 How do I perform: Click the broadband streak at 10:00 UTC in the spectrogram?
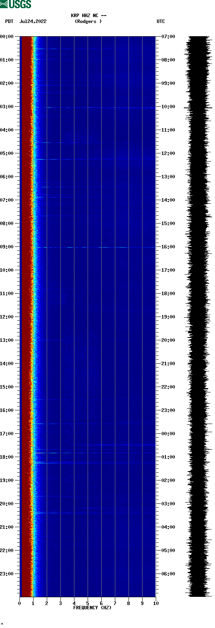point(95,107)
